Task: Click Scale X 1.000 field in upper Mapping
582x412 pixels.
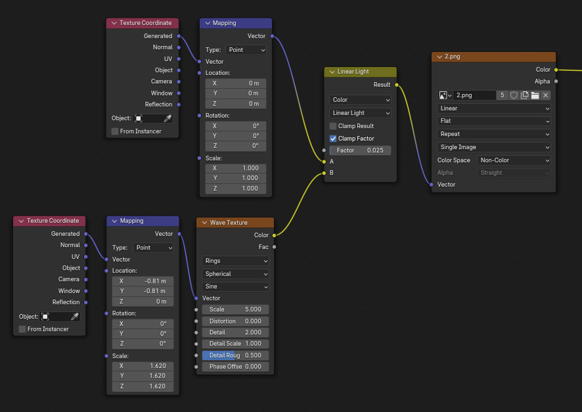Action: click(236, 168)
